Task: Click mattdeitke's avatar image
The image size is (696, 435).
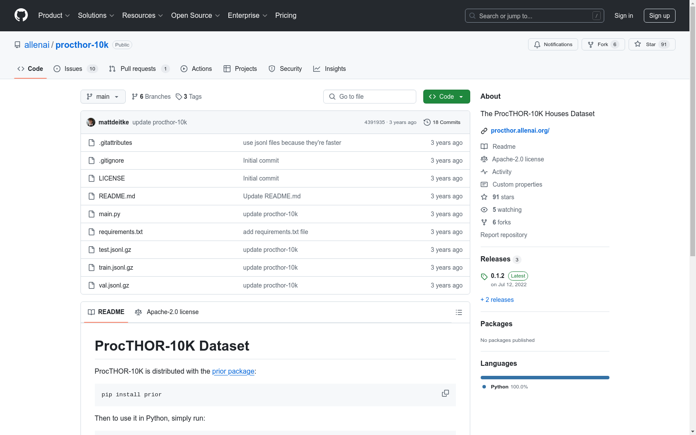Action: tap(91, 122)
